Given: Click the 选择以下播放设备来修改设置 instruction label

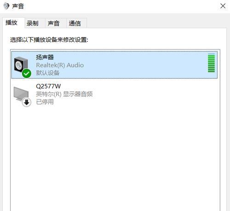Looking at the screenshot, I should pyautogui.click(x=49, y=40).
